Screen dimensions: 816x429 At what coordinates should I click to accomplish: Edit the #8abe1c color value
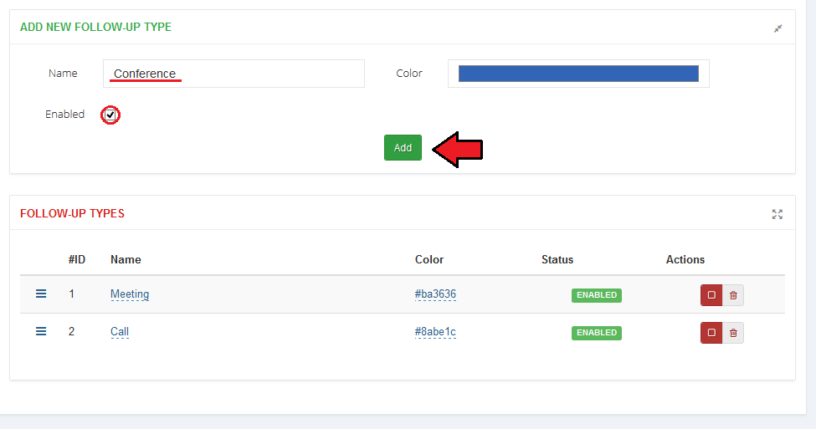pyautogui.click(x=435, y=332)
